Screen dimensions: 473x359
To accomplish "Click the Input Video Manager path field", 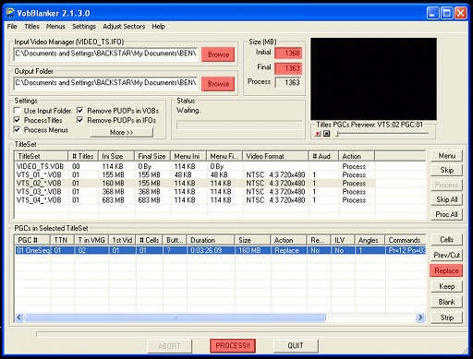I will click(105, 54).
